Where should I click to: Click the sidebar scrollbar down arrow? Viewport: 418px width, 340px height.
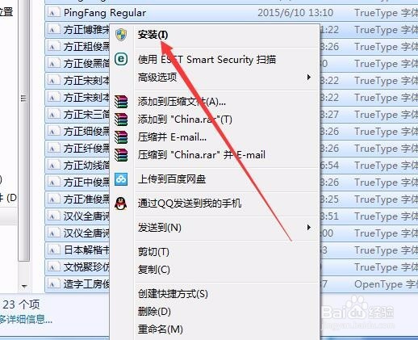click(24, 286)
